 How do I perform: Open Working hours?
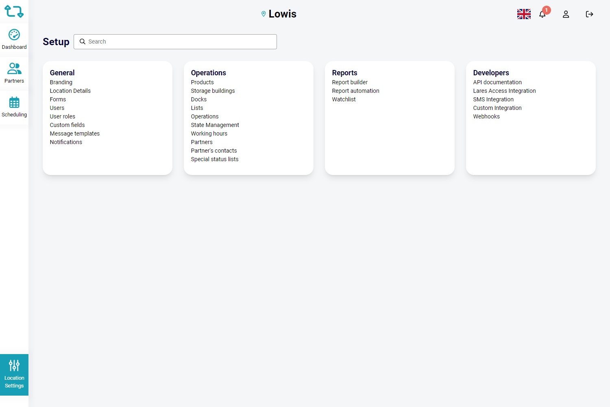click(209, 133)
